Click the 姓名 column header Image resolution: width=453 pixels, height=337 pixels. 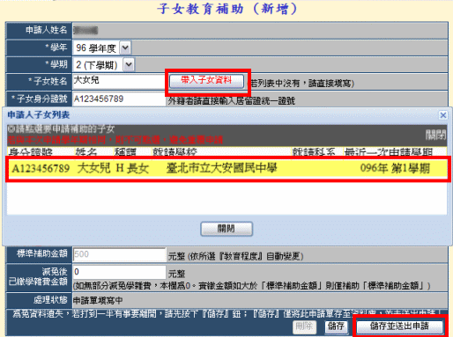click(86, 151)
